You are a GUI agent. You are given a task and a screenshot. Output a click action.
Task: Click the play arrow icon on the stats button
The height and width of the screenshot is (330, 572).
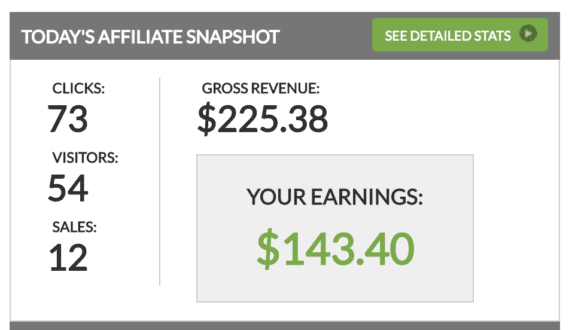pos(528,34)
